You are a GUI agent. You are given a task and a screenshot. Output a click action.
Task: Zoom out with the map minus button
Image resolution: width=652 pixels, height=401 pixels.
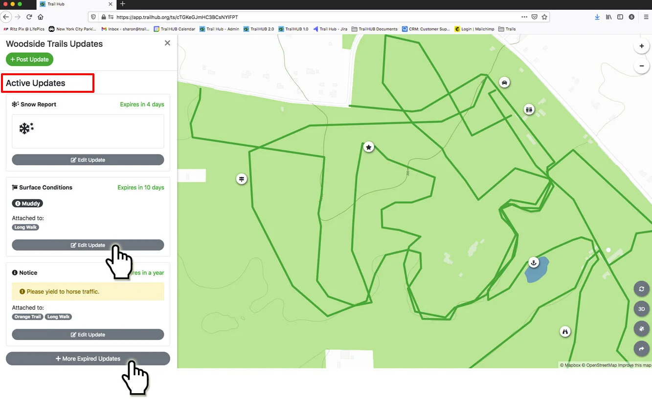tap(641, 66)
